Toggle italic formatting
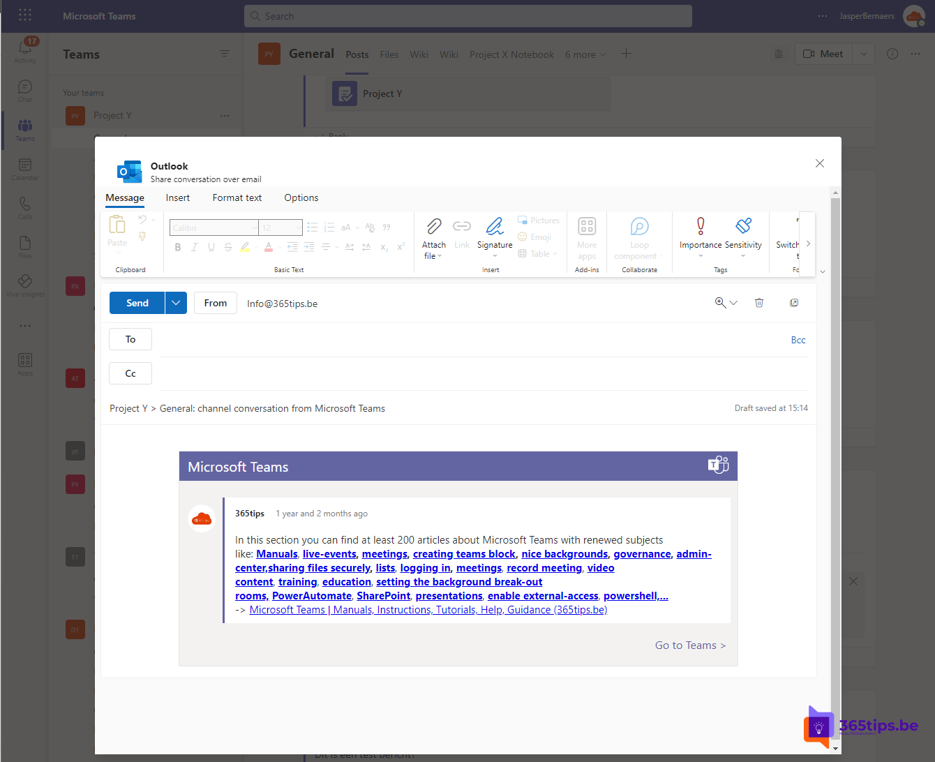This screenshot has height=762, width=935. pyautogui.click(x=194, y=246)
